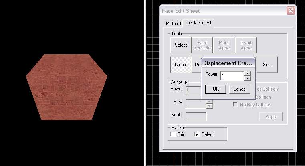Viewport: 305px width, 166px height.
Task: Click the Apply button in Attributes
Action: coord(271,117)
